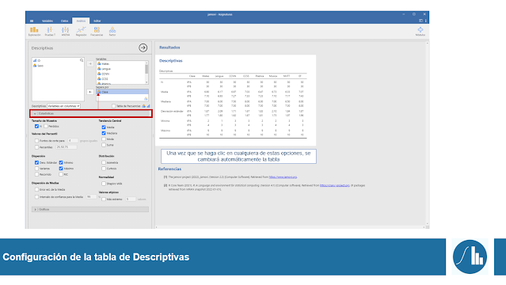Open the Factor analysis menu
The width and height of the screenshot is (506, 285).
click(x=112, y=32)
